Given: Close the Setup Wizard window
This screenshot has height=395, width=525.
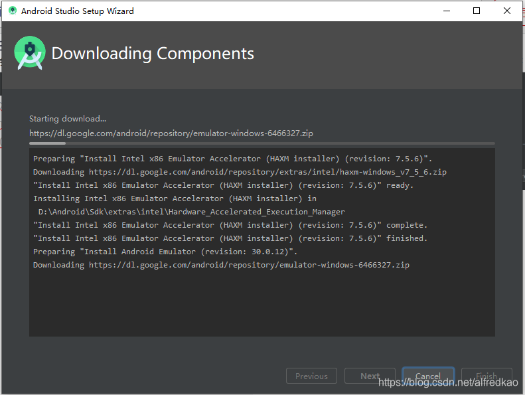Looking at the screenshot, I should point(507,11).
